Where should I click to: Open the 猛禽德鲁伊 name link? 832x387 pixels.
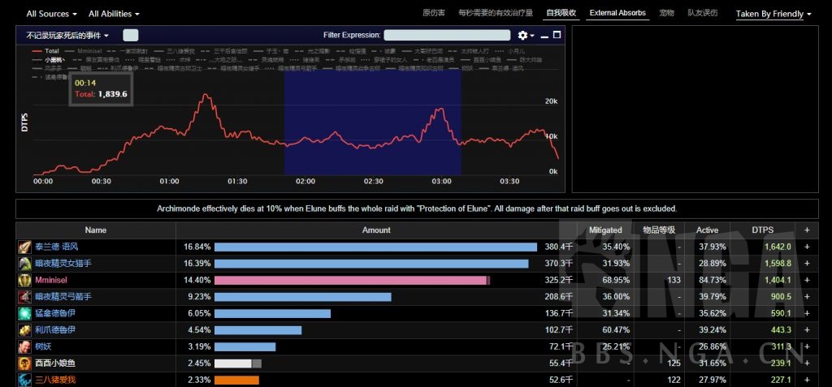click(55, 313)
